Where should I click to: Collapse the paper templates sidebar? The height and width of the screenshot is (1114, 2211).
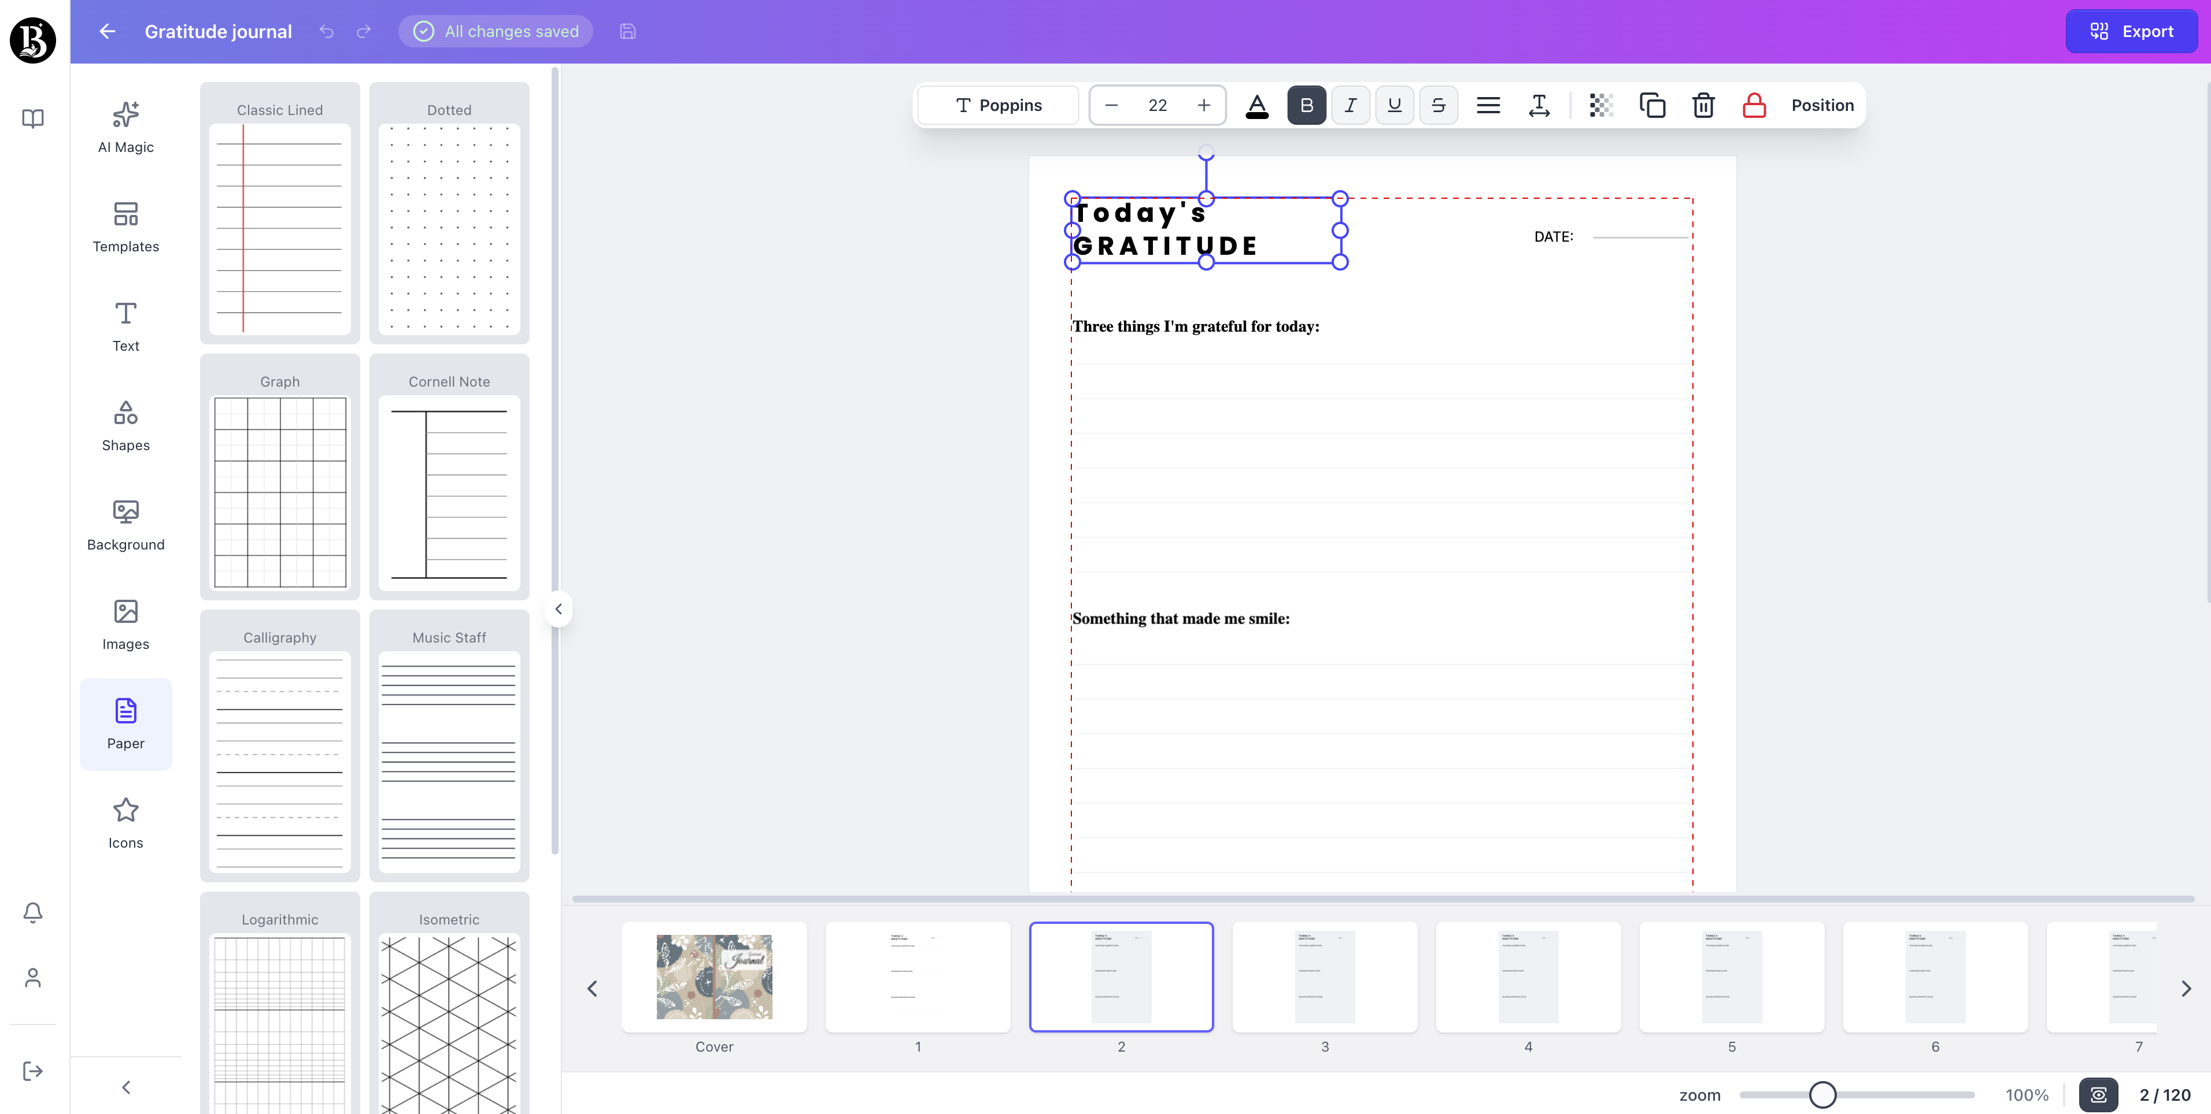tap(558, 609)
